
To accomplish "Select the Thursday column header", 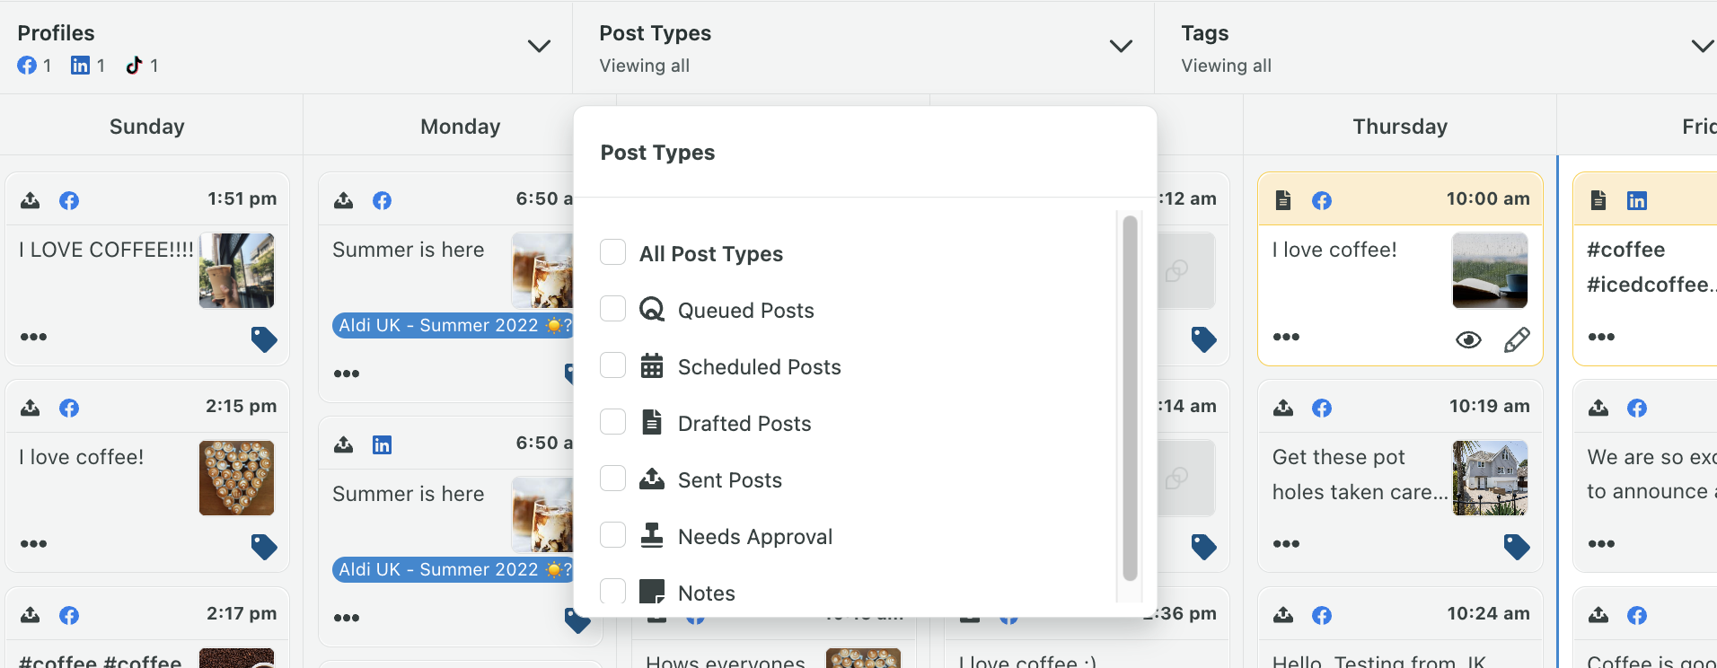I will coord(1400,127).
